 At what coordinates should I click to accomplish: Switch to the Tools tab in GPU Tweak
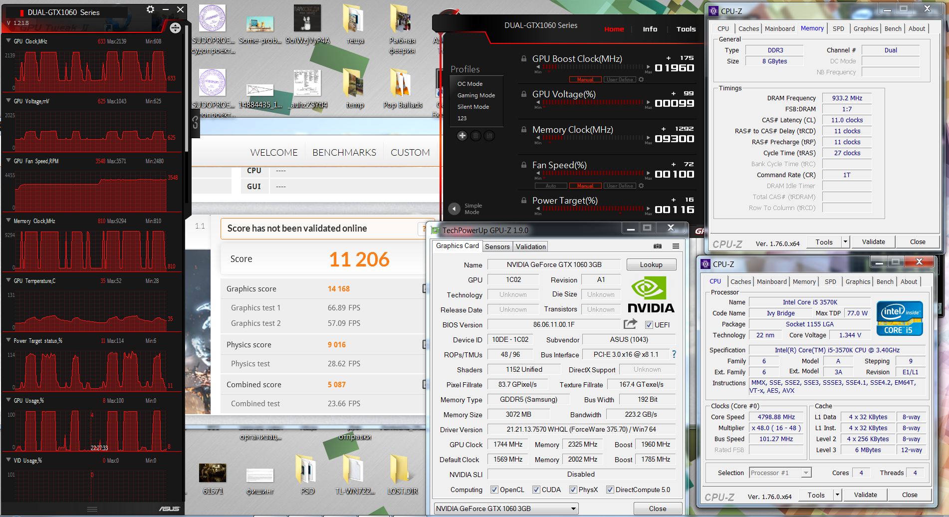click(686, 29)
